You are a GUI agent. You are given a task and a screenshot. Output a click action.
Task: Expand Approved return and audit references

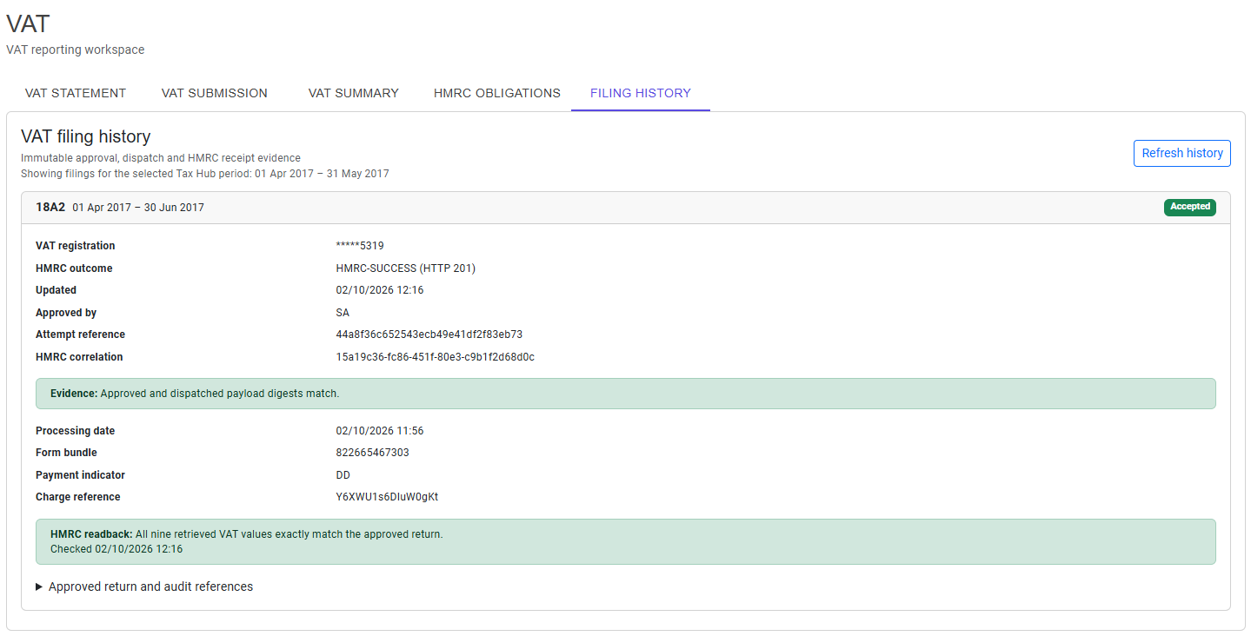[x=144, y=586]
